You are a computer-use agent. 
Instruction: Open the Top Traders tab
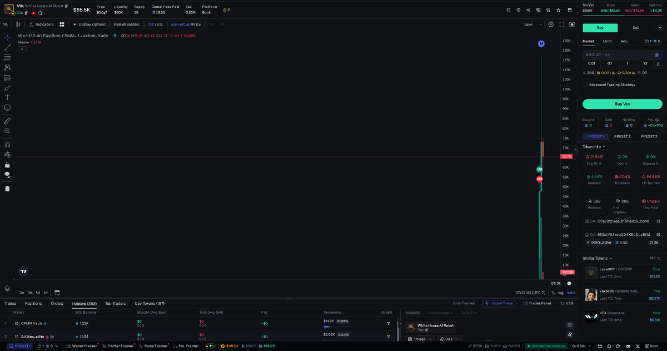point(115,304)
